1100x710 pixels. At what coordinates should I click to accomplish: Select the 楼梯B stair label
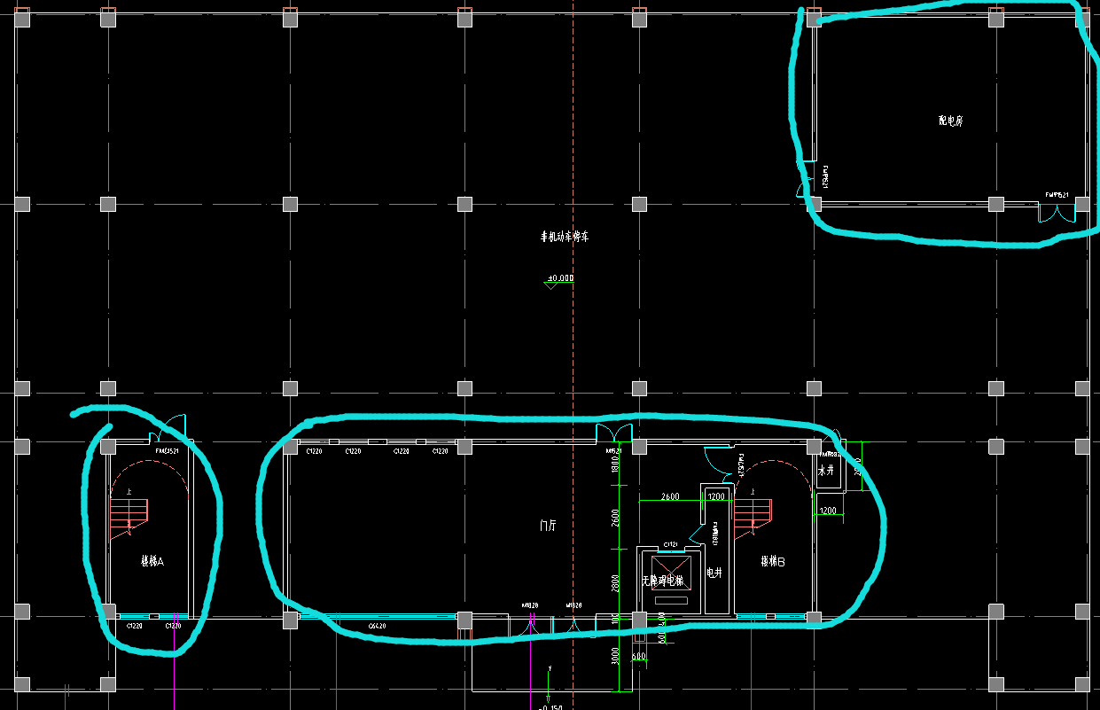click(x=773, y=561)
